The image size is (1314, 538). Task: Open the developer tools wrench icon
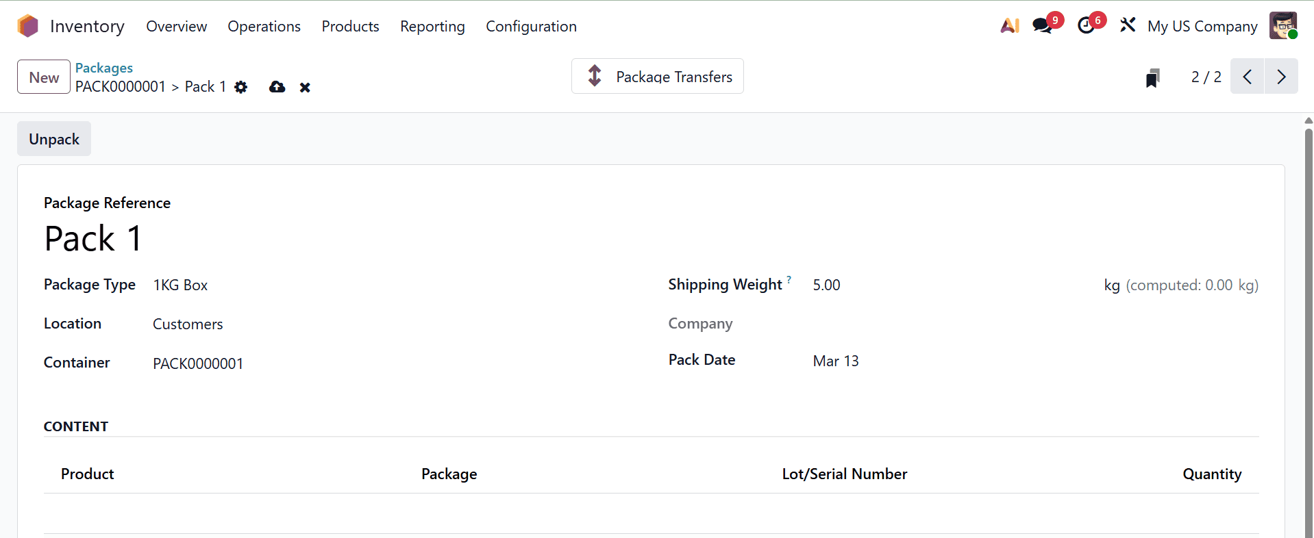click(x=1127, y=25)
